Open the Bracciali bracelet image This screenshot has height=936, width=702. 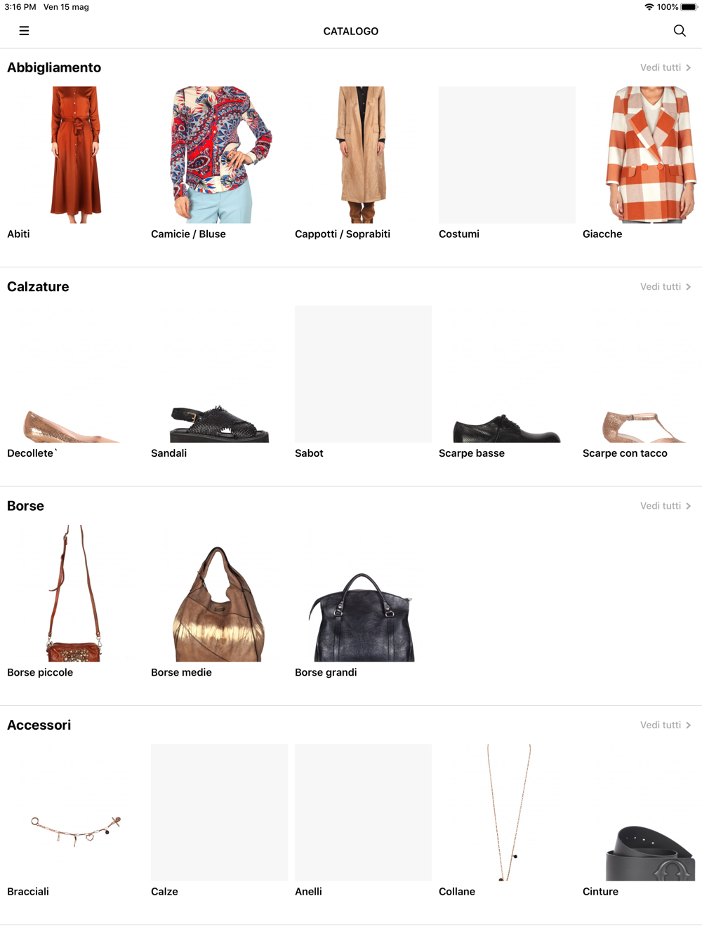pos(75,813)
